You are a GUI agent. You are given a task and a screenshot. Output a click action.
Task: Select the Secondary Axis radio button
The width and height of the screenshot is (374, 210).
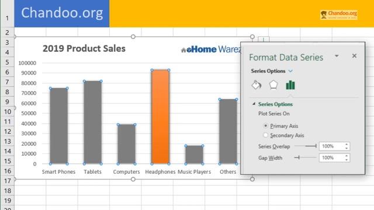265,135
